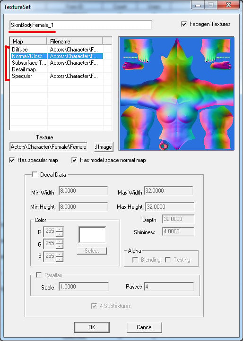The image size is (243, 341).
Task: Decrease the G value with down arrow
Action: click(60, 247)
